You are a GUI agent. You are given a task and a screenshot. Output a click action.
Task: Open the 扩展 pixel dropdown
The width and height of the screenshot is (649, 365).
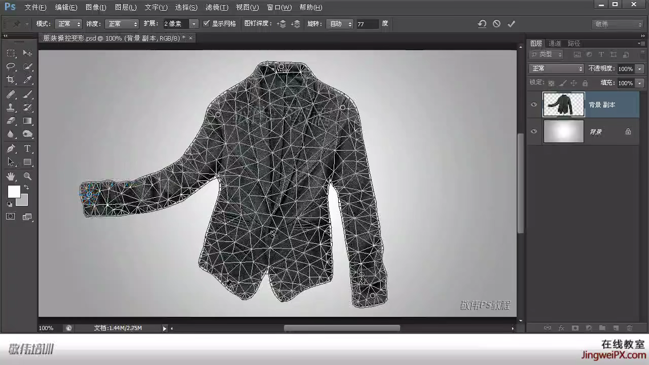pyautogui.click(x=194, y=24)
